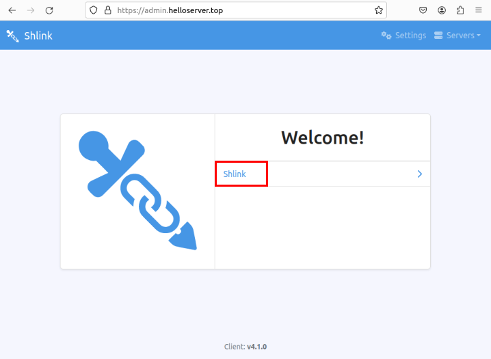
Task: Click the large Shlink logo image
Action: pyautogui.click(x=137, y=191)
